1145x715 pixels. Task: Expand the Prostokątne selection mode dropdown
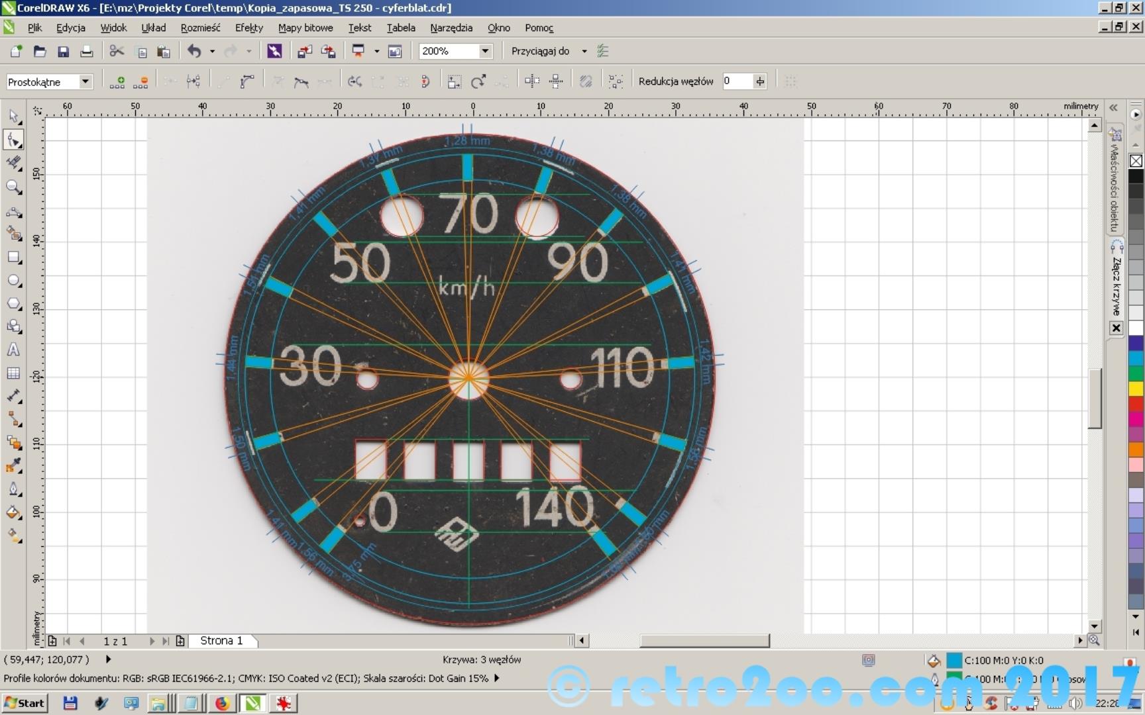click(85, 81)
